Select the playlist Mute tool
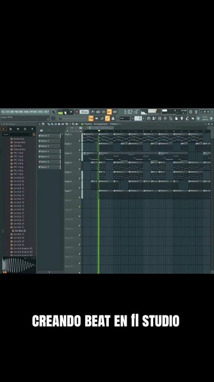The width and height of the screenshot is (214, 382). (59, 124)
